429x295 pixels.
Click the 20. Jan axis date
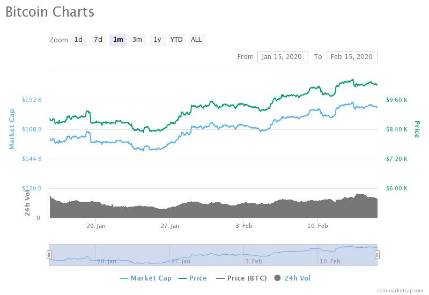pos(96,226)
